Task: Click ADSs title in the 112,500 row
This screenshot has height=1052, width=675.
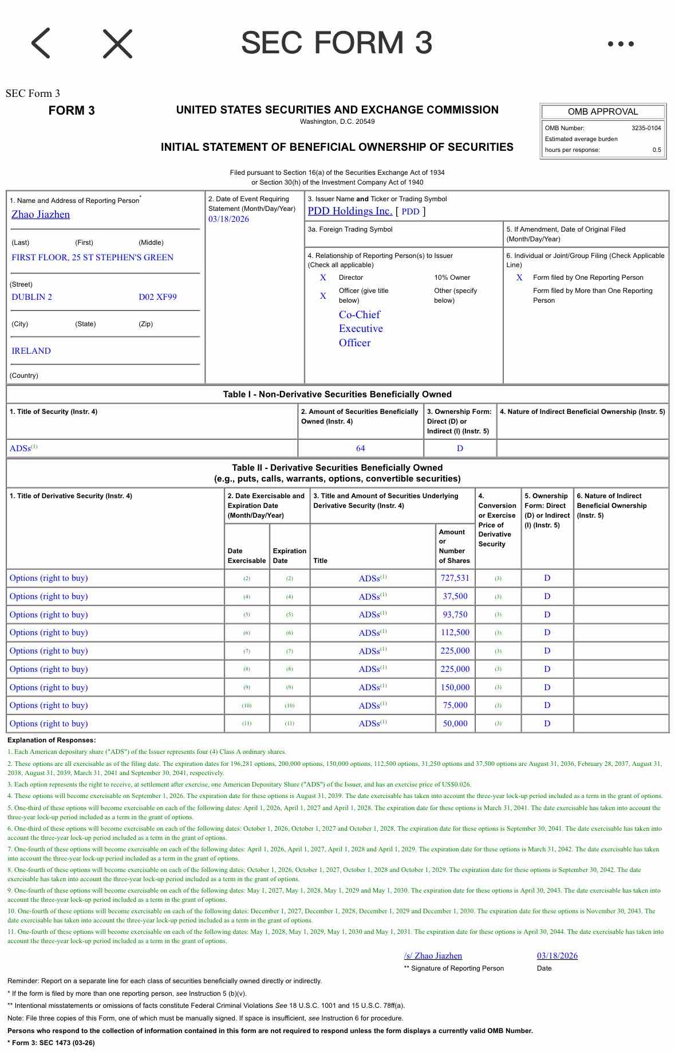Action: [x=373, y=632]
